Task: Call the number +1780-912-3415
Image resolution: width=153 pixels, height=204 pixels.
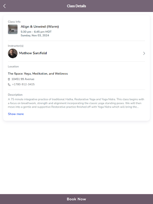Action: click(x=24, y=84)
